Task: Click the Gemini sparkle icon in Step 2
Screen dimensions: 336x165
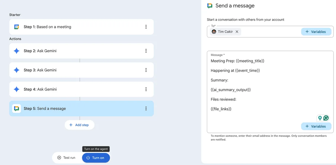Action: point(17,51)
